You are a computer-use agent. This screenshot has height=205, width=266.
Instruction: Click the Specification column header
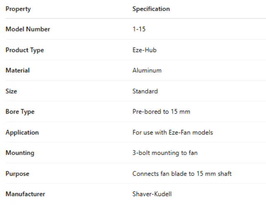(151, 9)
